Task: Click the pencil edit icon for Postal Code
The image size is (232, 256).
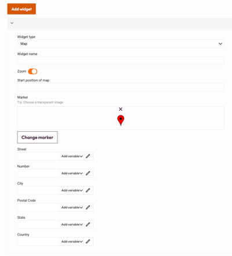Action: click(x=88, y=207)
